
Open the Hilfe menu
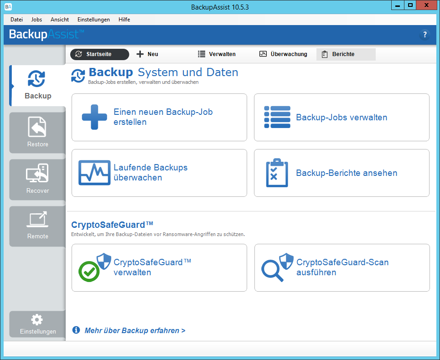[x=124, y=20]
